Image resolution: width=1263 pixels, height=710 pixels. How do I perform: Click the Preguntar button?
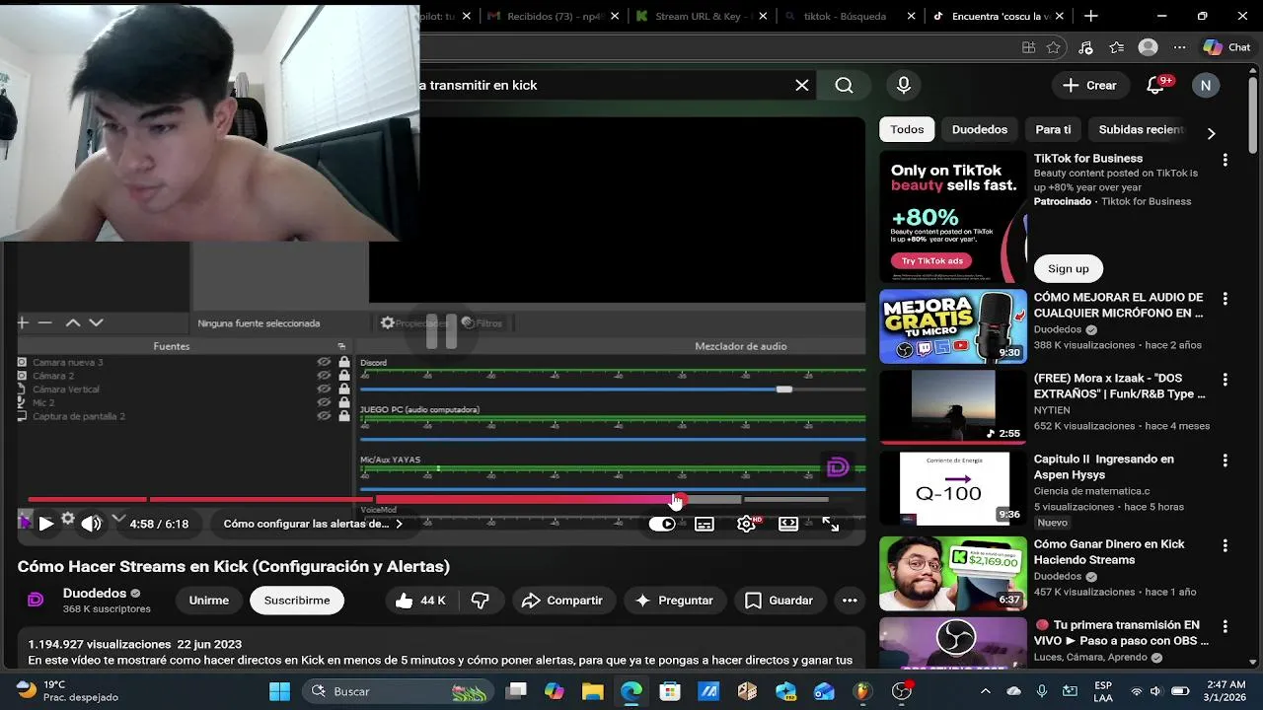click(674, 600)
